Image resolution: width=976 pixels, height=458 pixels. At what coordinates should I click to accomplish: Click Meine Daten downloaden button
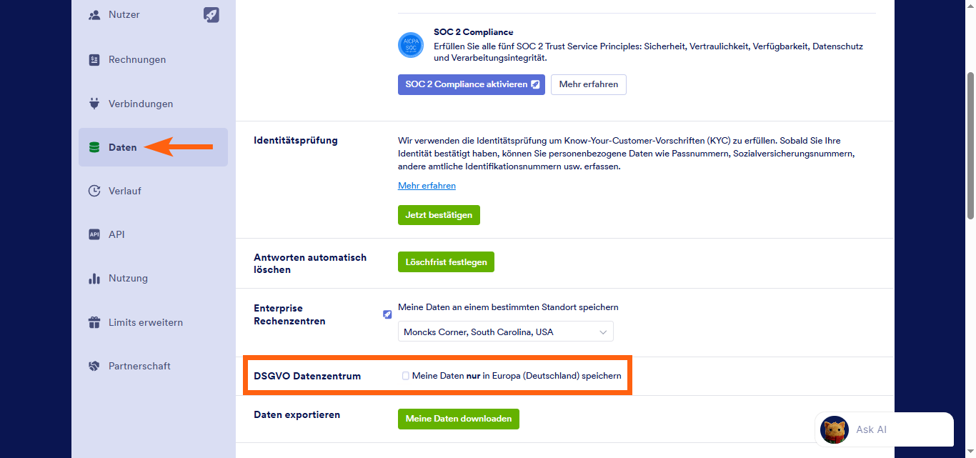tap(458, 419)
